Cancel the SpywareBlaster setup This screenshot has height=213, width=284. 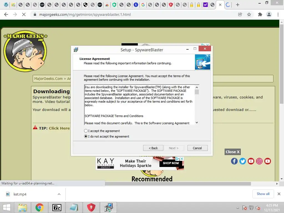click(x=197, y=148)
